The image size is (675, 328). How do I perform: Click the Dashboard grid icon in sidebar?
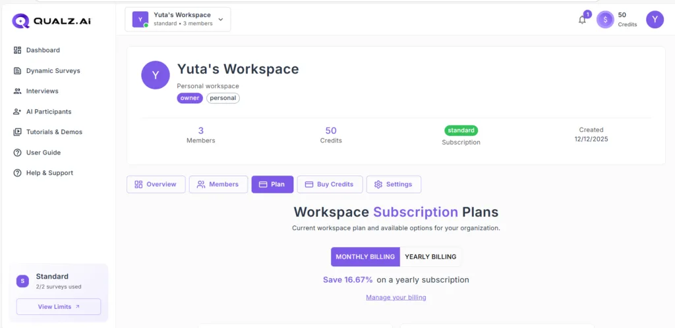(18, 50)
